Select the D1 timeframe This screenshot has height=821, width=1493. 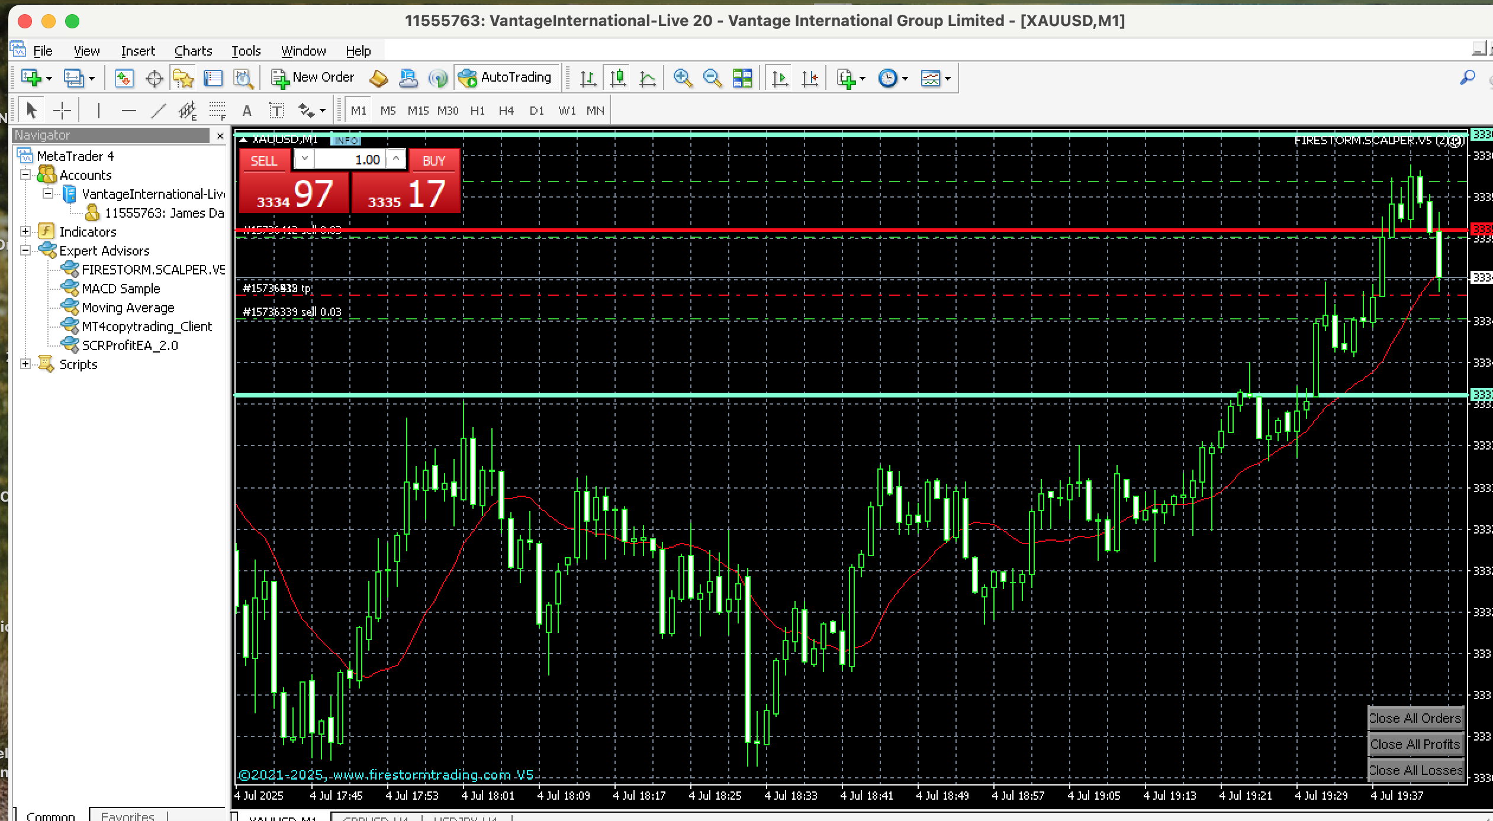536,111
